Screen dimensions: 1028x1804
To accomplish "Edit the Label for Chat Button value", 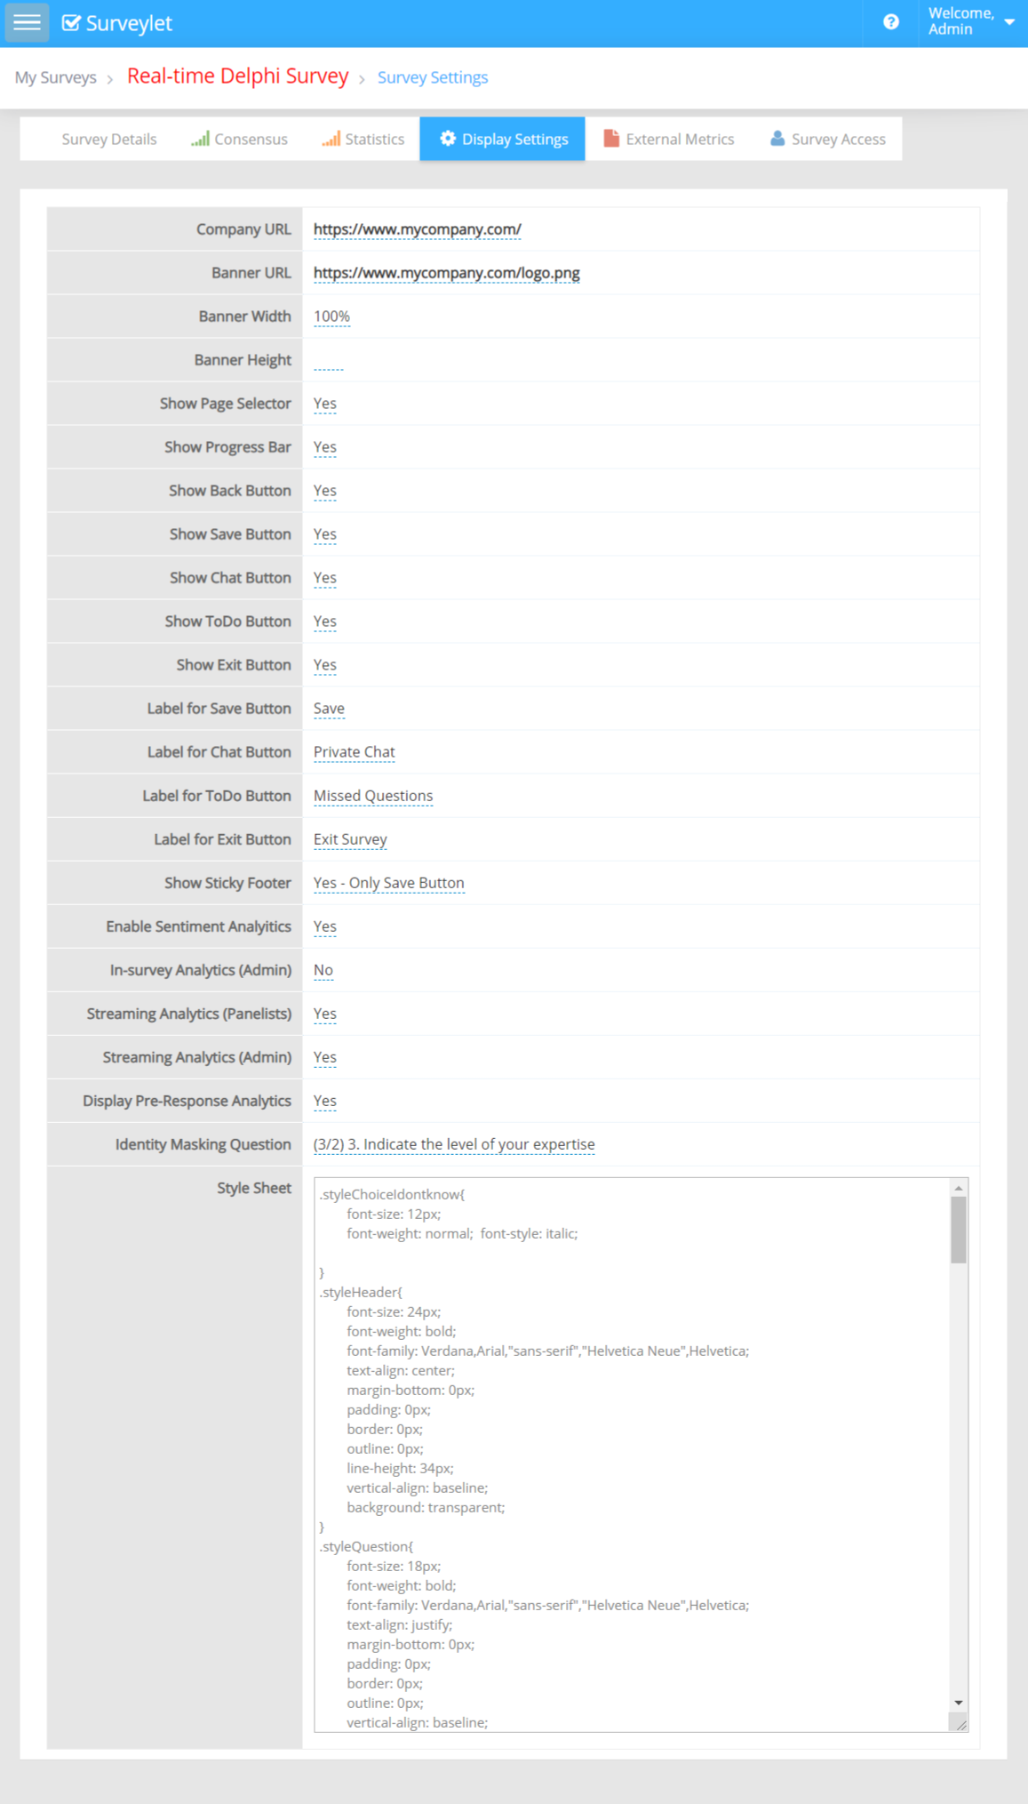I will (354, 752).
